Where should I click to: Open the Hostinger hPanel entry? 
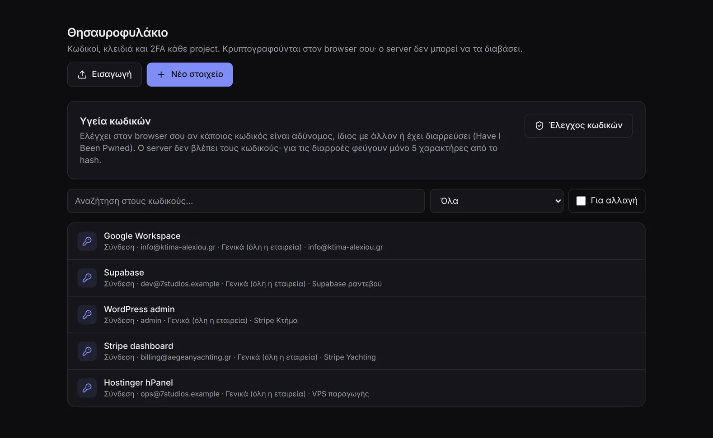pyautogui.click(x=356, y=388)
